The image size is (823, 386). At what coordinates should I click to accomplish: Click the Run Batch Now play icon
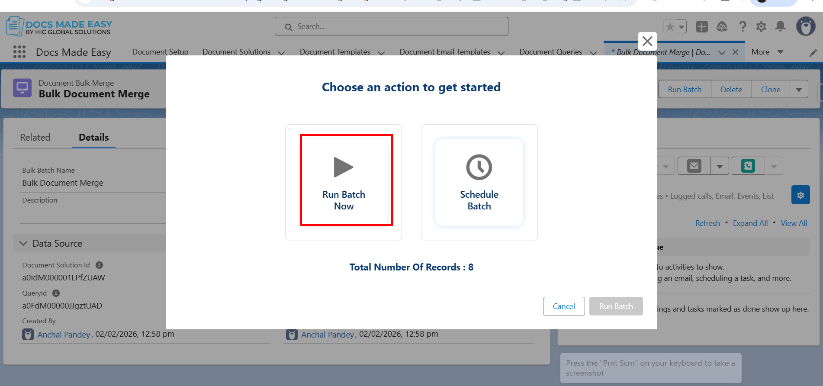(x=344, y=167)
